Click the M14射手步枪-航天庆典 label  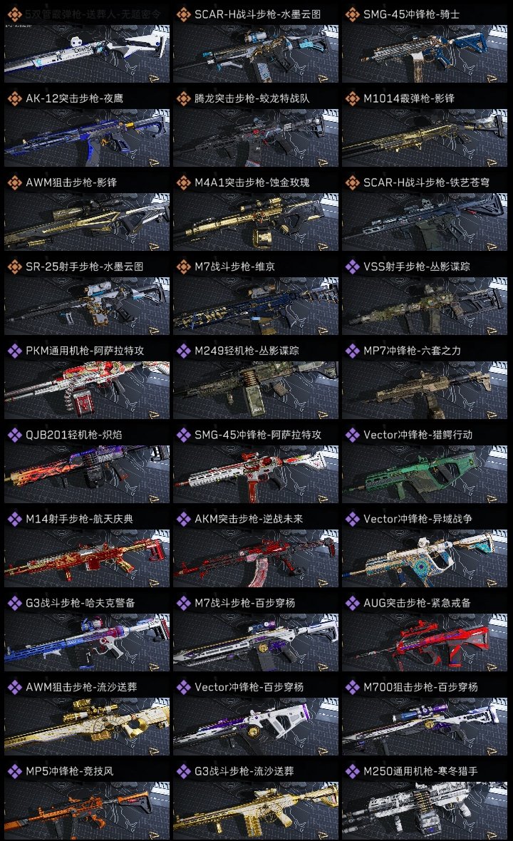(79, 519)
